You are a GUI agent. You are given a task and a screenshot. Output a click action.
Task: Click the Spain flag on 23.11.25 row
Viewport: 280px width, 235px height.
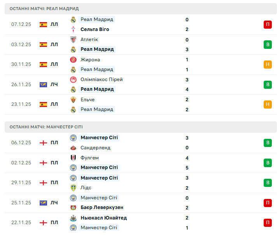point(43,104)
